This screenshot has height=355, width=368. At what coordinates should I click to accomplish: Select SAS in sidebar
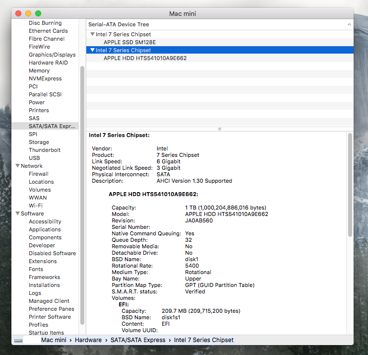pyautogui.click(x=34, y=118)
